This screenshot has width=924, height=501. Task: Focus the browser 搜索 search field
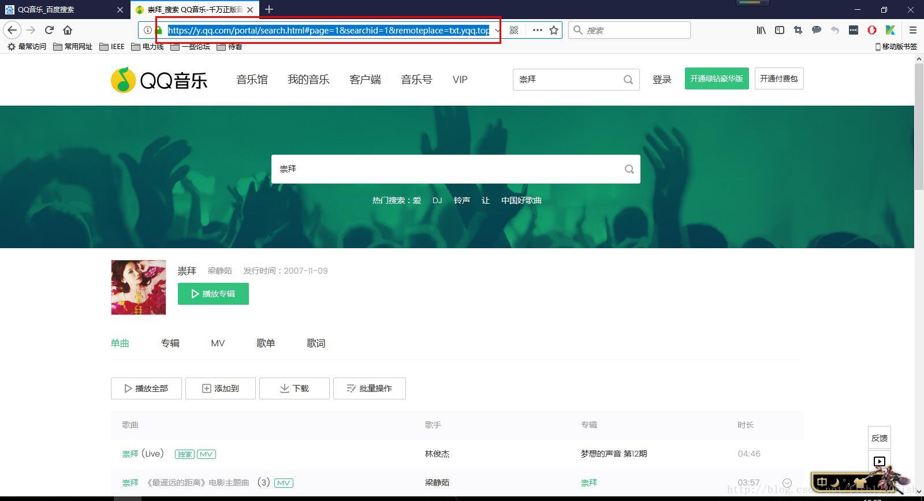(x=629, y=30)
